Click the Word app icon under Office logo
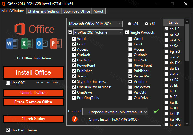This screenshot has height=135, width=193. (x=12, y=44)
